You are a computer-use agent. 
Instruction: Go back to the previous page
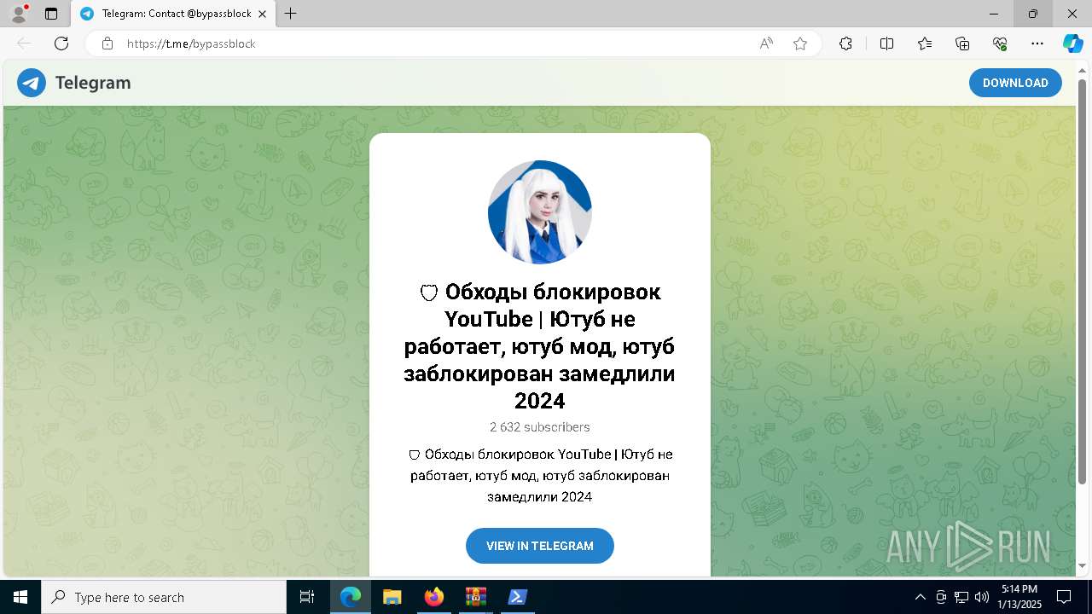tap(24, 43)
